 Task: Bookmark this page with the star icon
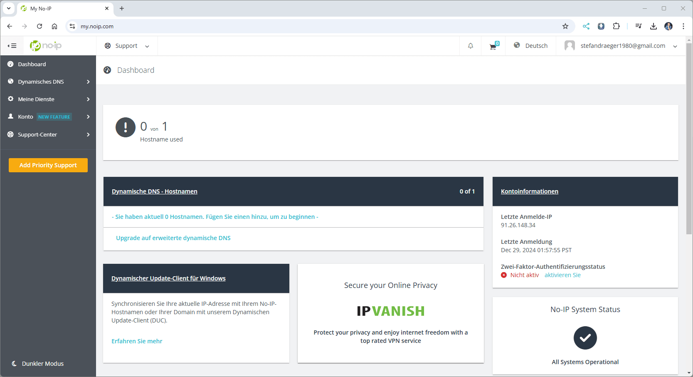click(565, 26)
